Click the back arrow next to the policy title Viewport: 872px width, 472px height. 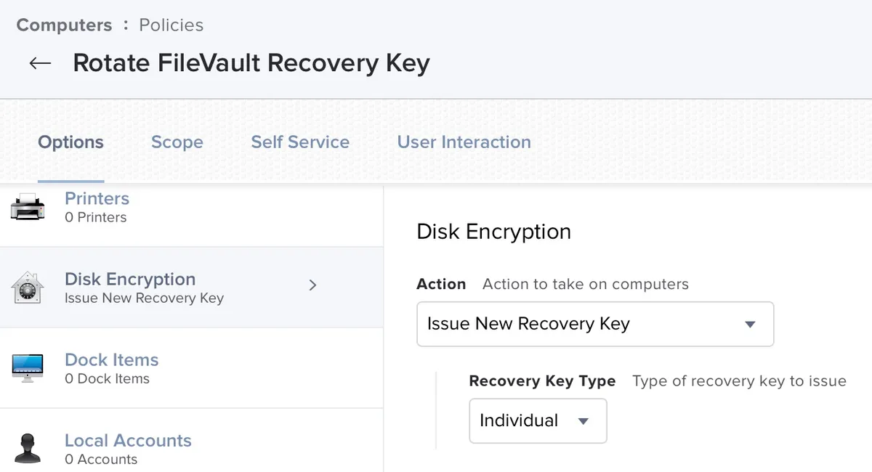40,62
